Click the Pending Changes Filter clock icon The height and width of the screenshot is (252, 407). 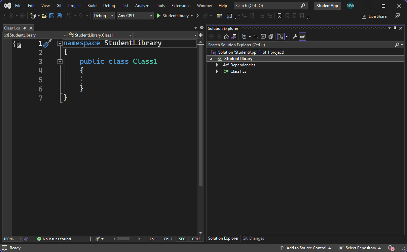(x=244, y=37)
